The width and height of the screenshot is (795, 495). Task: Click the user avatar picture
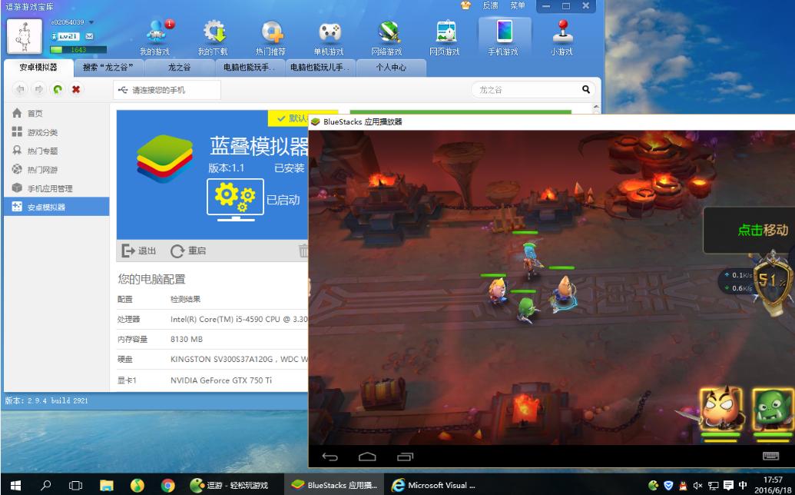click(x=25, y=37)
